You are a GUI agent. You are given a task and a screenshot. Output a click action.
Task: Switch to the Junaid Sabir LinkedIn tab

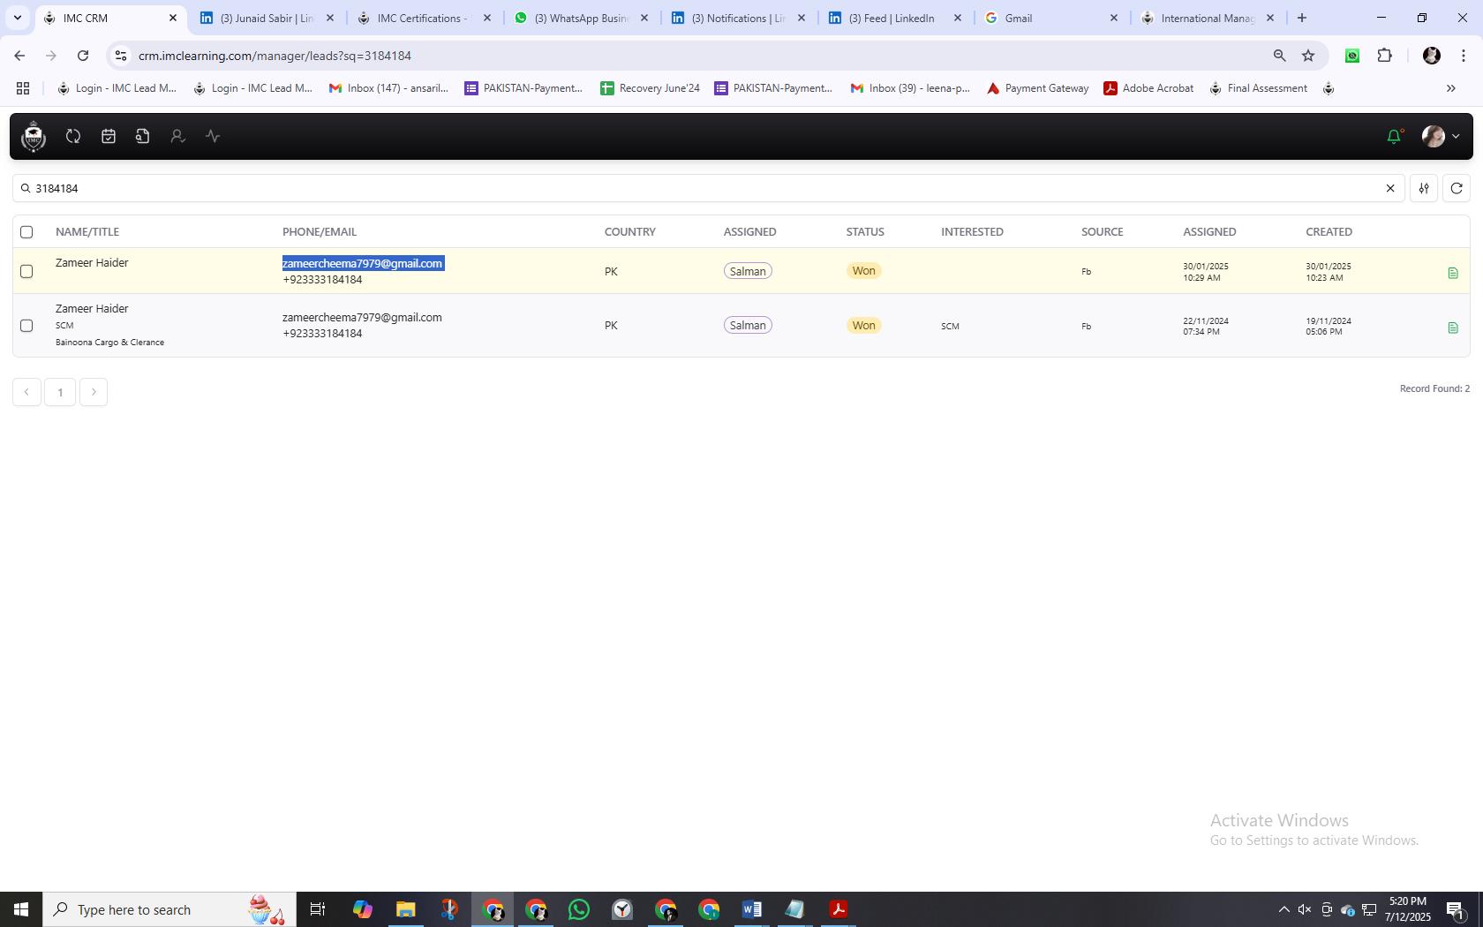[267, 18]
